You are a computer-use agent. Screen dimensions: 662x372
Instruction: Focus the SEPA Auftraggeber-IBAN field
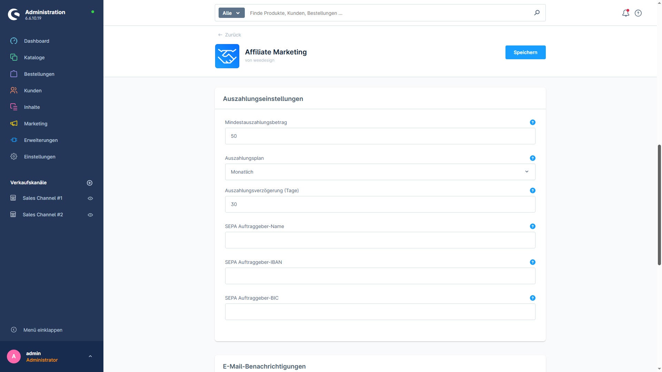[x=380, y=276]
